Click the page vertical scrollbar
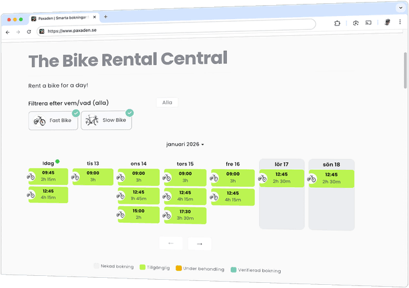The width and height of the screenshot is (409, 288). click(x=405, y=70)
